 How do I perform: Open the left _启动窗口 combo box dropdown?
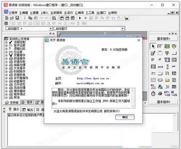[51, 28]
